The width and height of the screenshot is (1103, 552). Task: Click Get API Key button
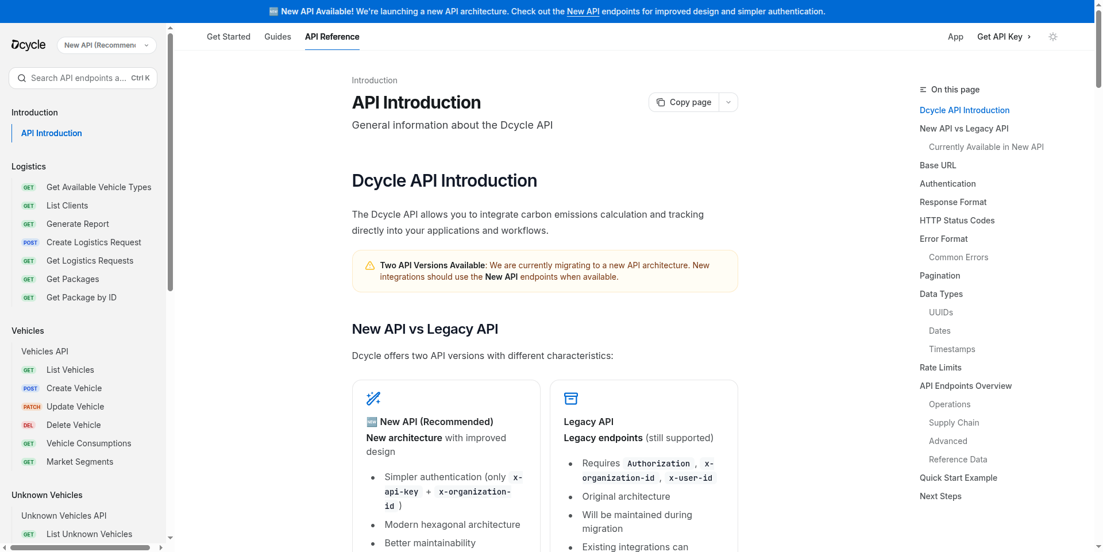pos(1004,37)
